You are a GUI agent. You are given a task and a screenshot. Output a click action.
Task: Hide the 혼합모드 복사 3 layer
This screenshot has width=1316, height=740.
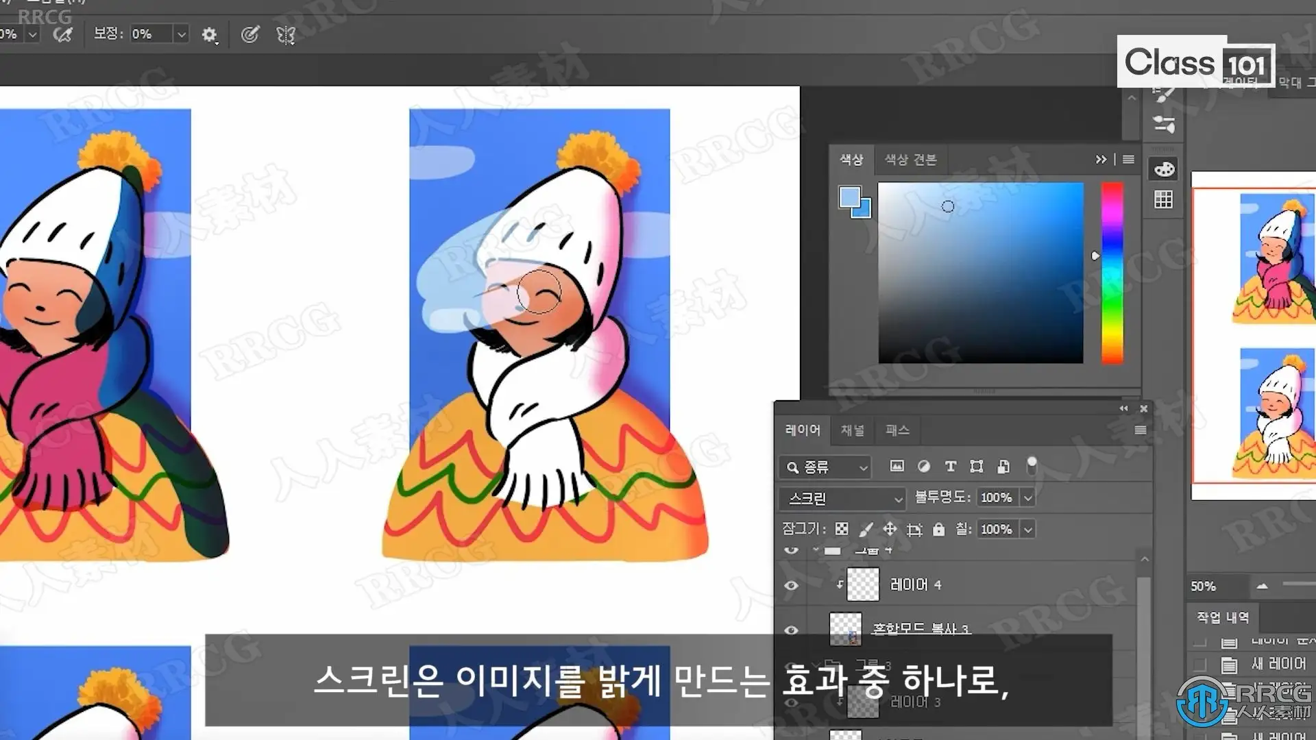point(791,630)
